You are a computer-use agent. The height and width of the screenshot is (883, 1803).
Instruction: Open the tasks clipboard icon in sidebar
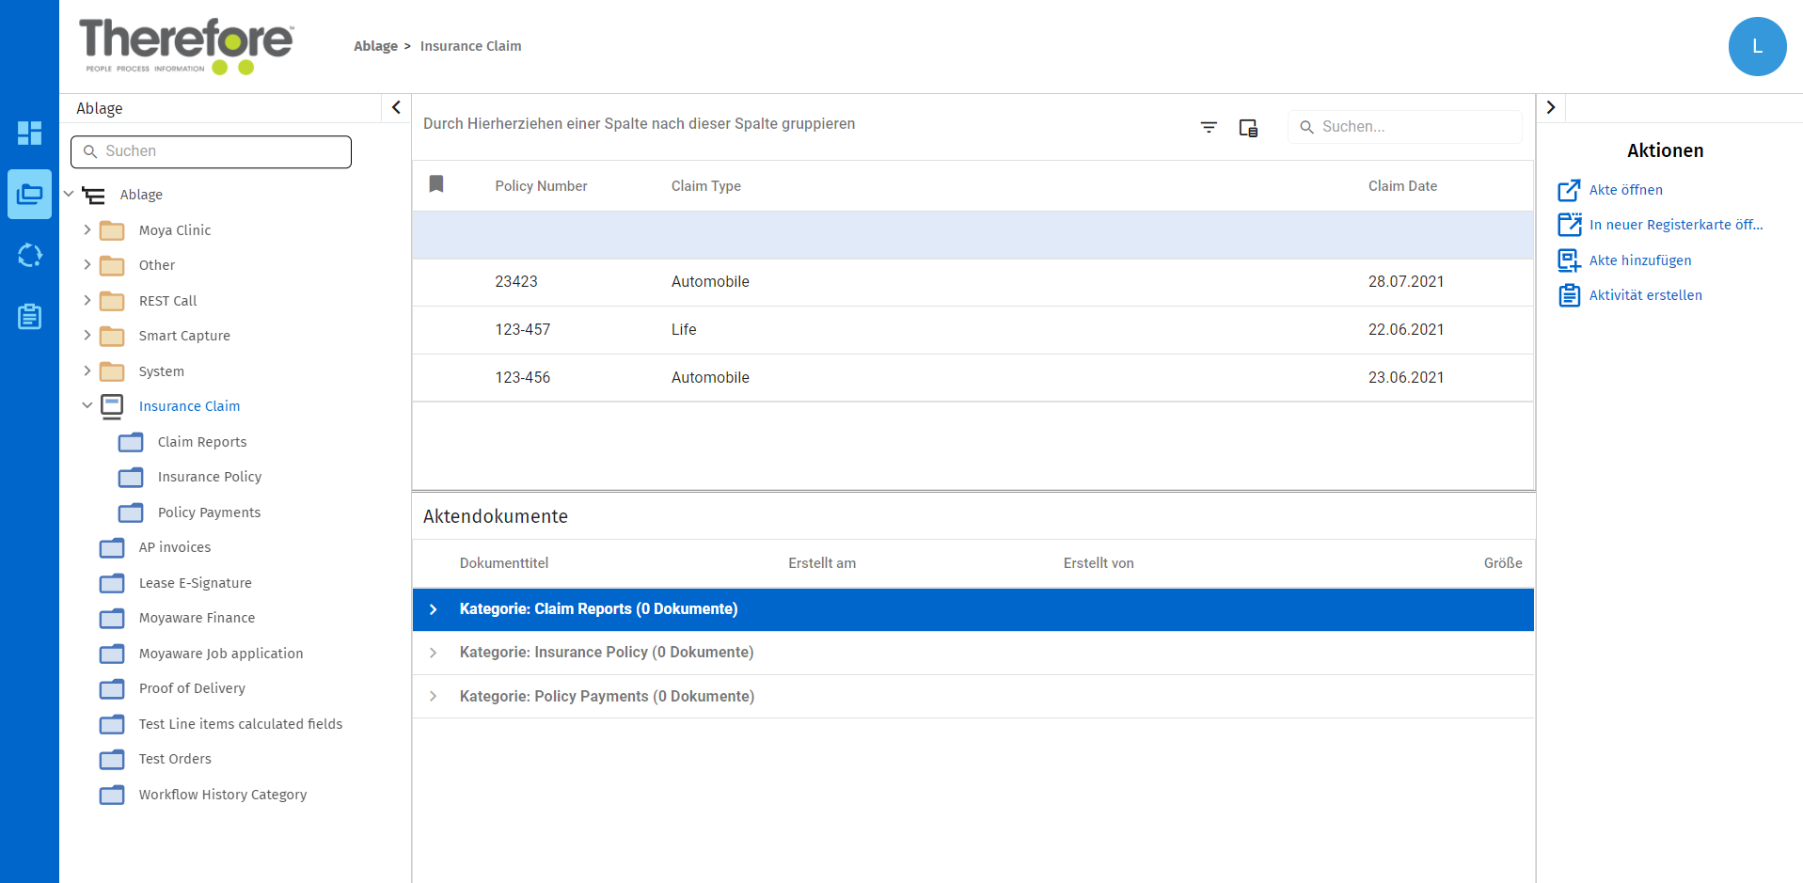click(29, 317)
